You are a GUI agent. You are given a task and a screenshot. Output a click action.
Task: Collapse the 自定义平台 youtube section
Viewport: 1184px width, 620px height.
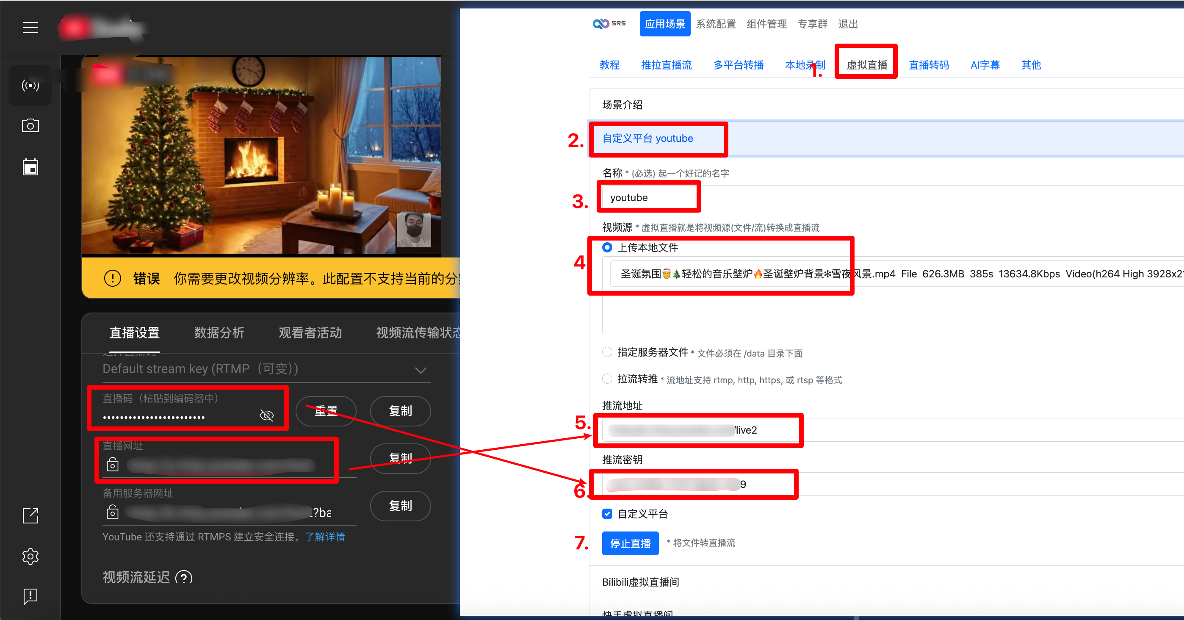point(647,138)
